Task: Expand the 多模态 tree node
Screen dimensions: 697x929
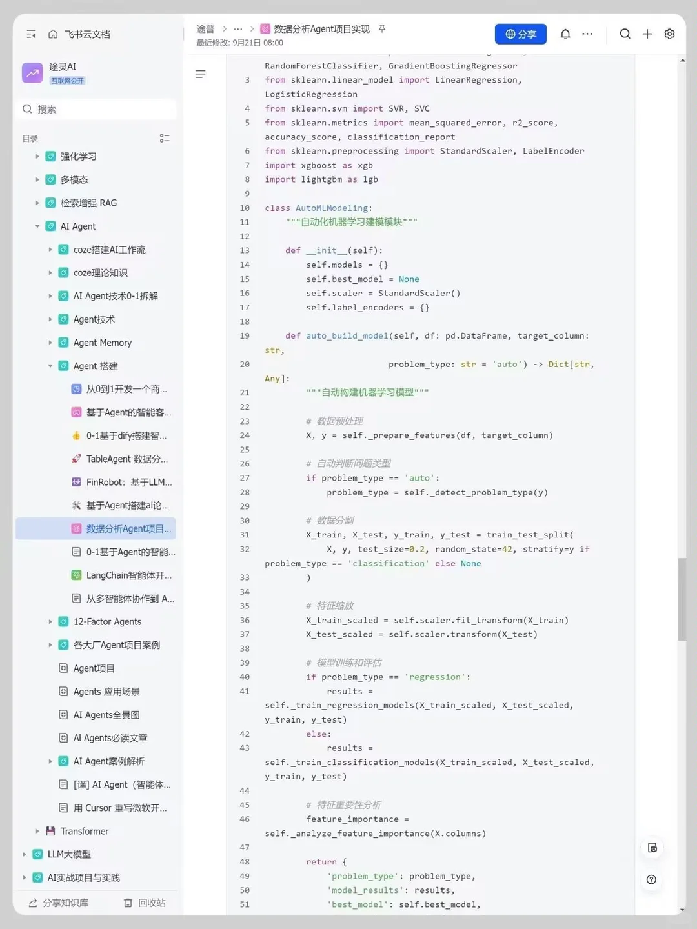Action: (37, 179)
